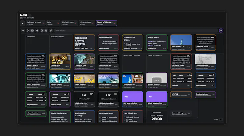Add a web embed with the globe icon
This screenshot has height=136, width=244.
click(x=37, y=30)
